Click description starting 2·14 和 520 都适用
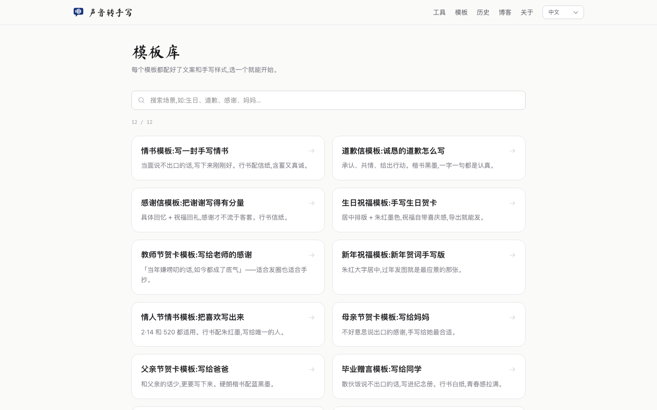The height and width of the screenshot is (410, 657). (214, 332)
